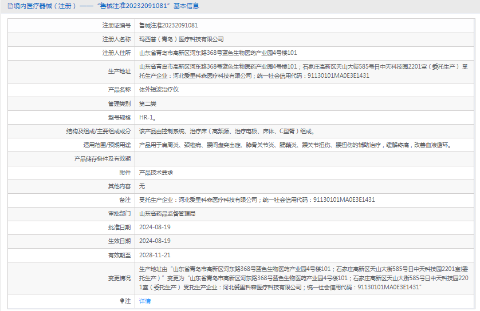Click the marker icon beside 注 label
Image resolution: width=480 pixels, height=311 pixels.
122,301
